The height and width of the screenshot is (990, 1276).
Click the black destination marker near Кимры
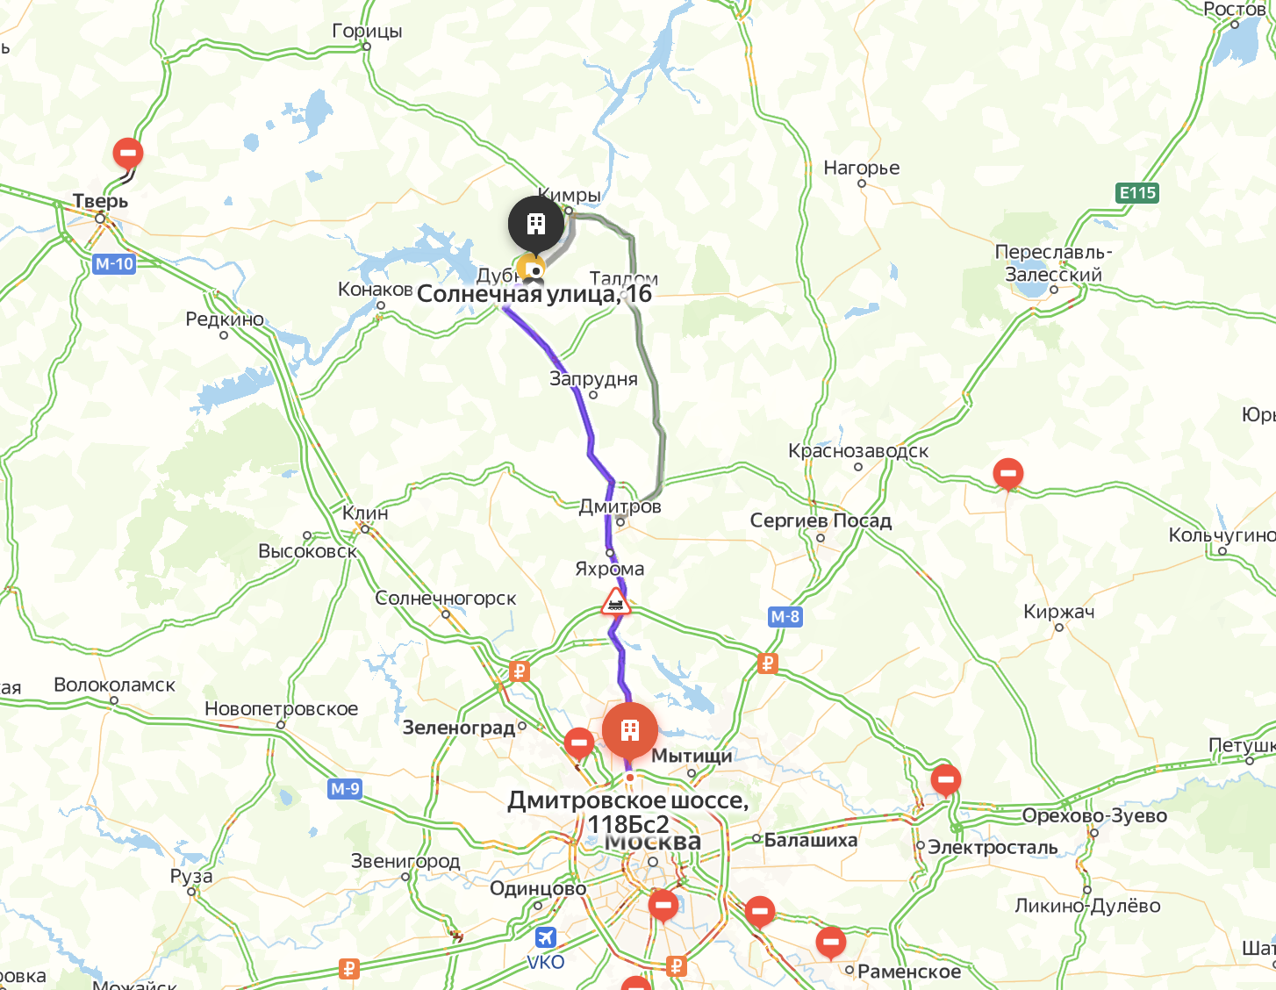point(536,224)
